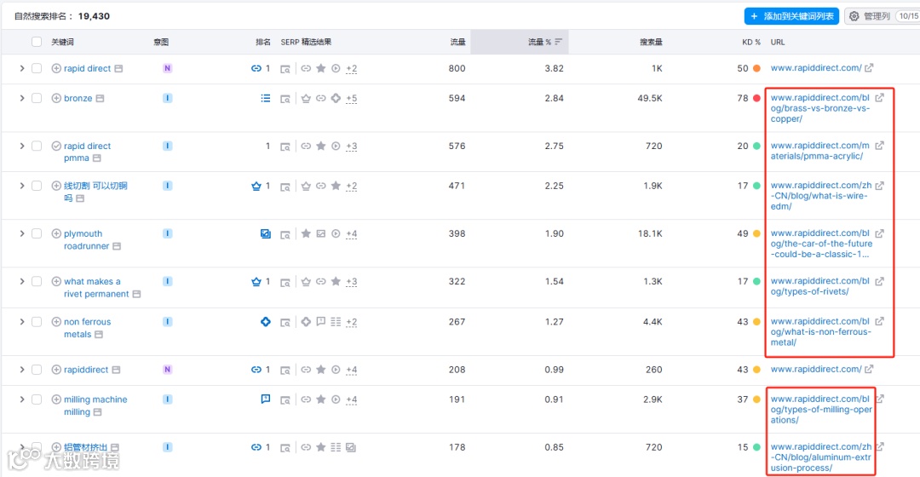
Task: Click sort icon in 流量 % column header
Action: pyautogui.click(x=559, y=42)
